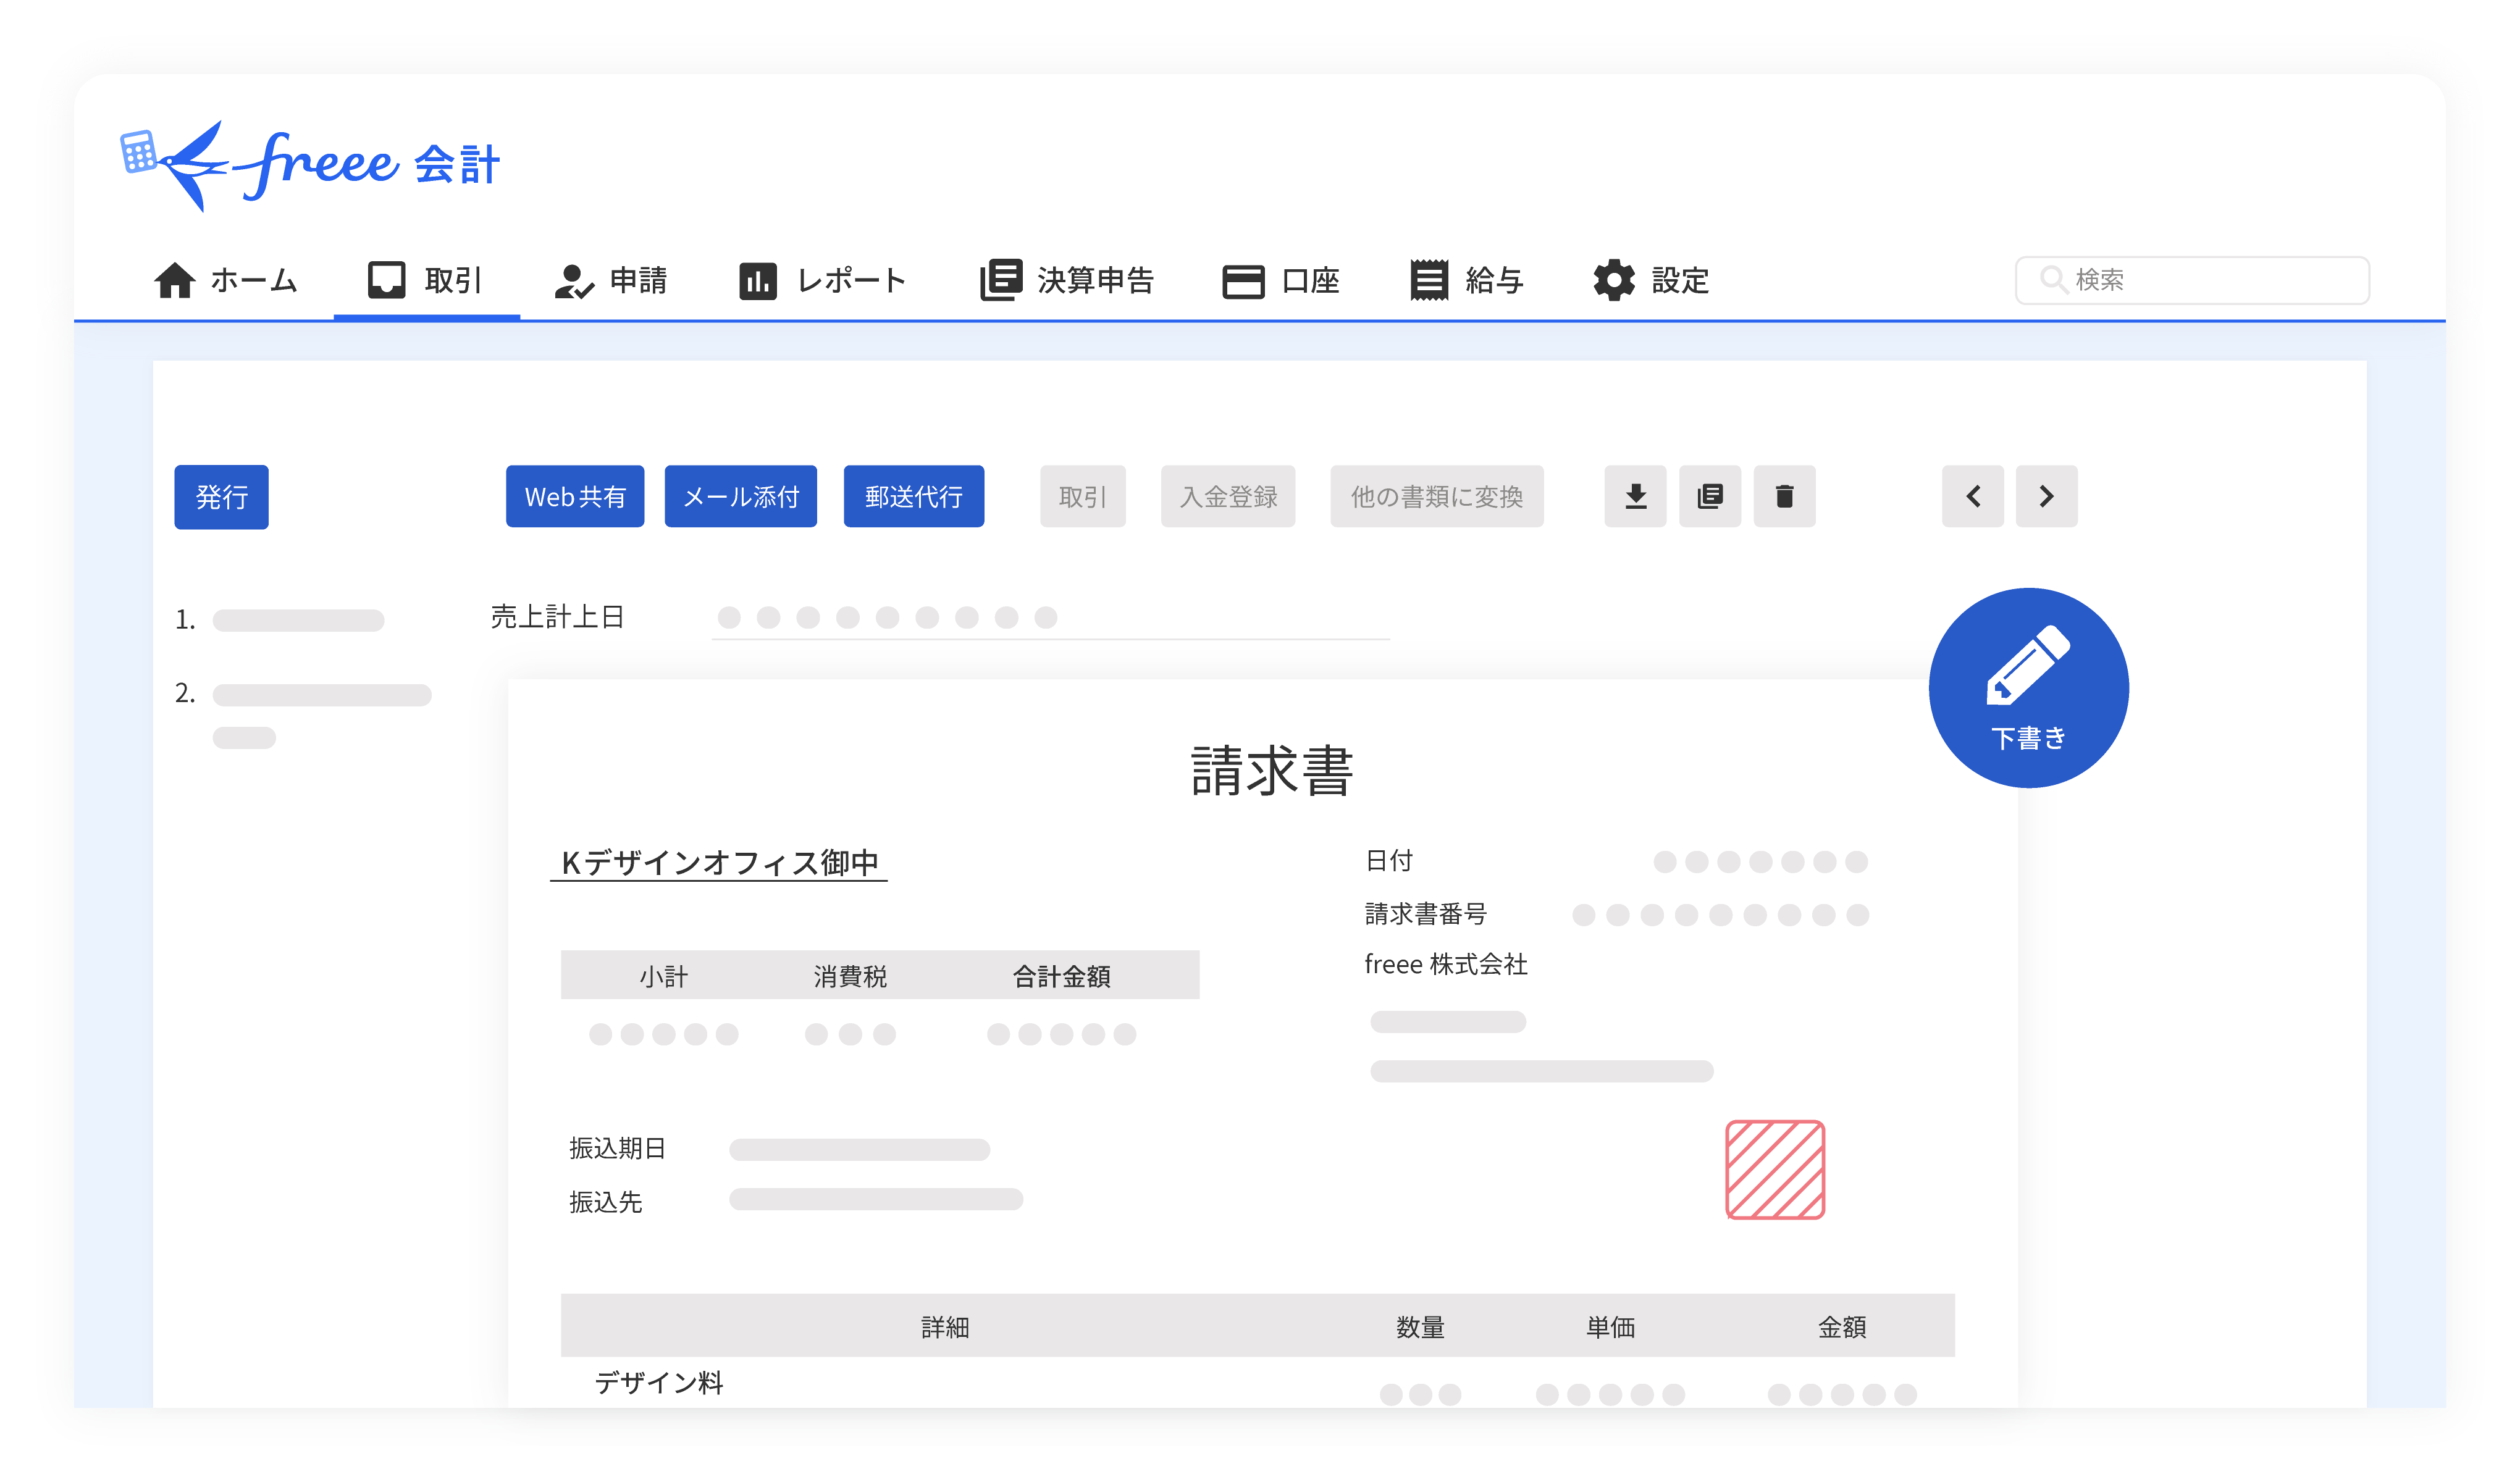Open the ホーム menu

point(226,280)
